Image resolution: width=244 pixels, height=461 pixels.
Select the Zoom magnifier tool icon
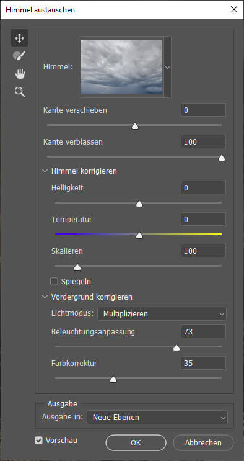20,92
